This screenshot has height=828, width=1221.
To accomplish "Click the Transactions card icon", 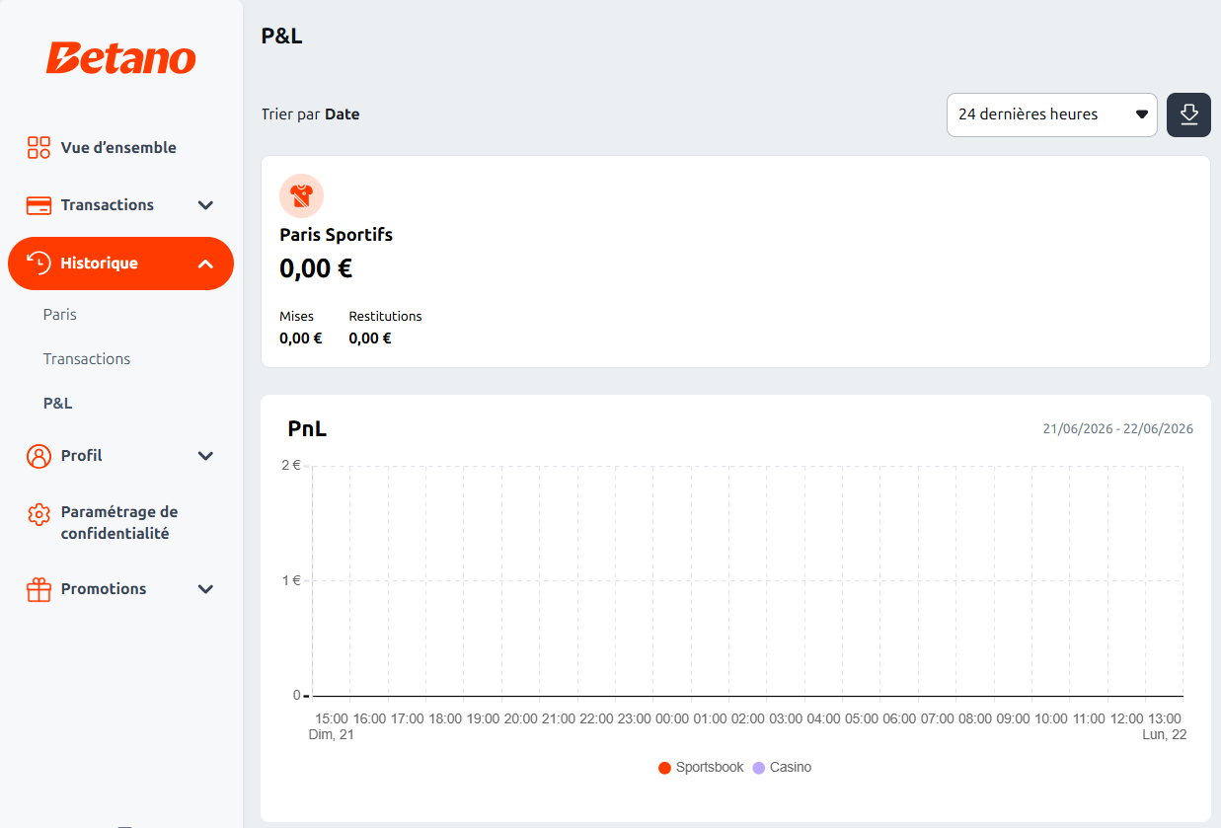I will tap(38, 205).
